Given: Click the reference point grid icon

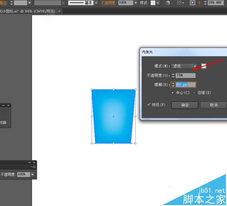Looking at the screenshot, I should tap(192, 3).
